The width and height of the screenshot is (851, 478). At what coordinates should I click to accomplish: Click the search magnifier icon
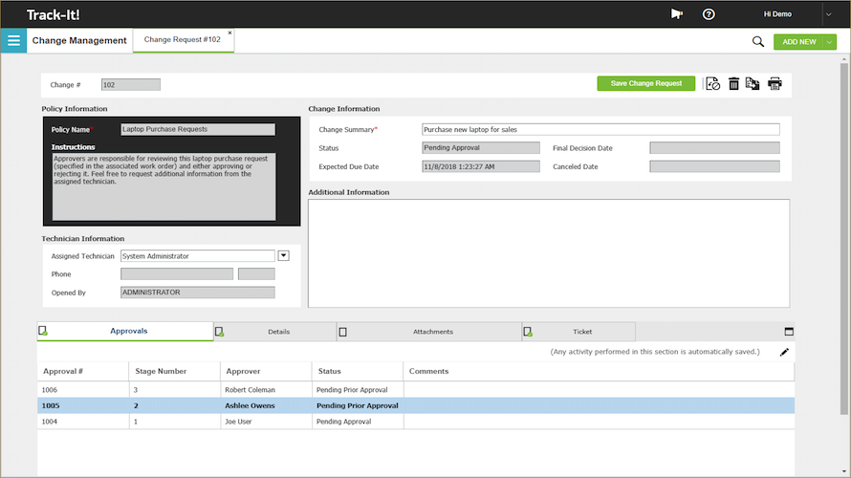pos(758,41)
